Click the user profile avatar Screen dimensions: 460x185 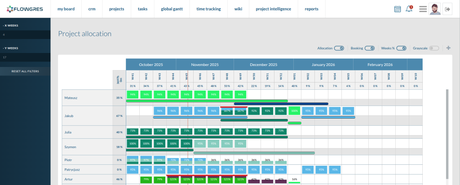pos(435,9)
